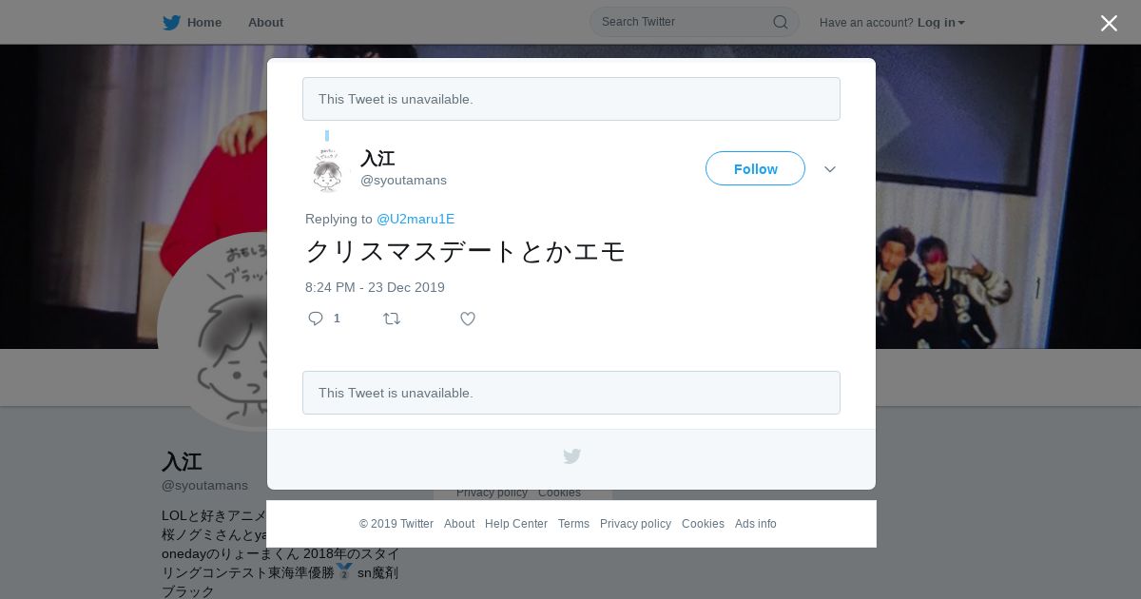The image size is (1141, 599).
Task: Click the @syoutamans handle in the tweet
Action: [x=403, y=181]
